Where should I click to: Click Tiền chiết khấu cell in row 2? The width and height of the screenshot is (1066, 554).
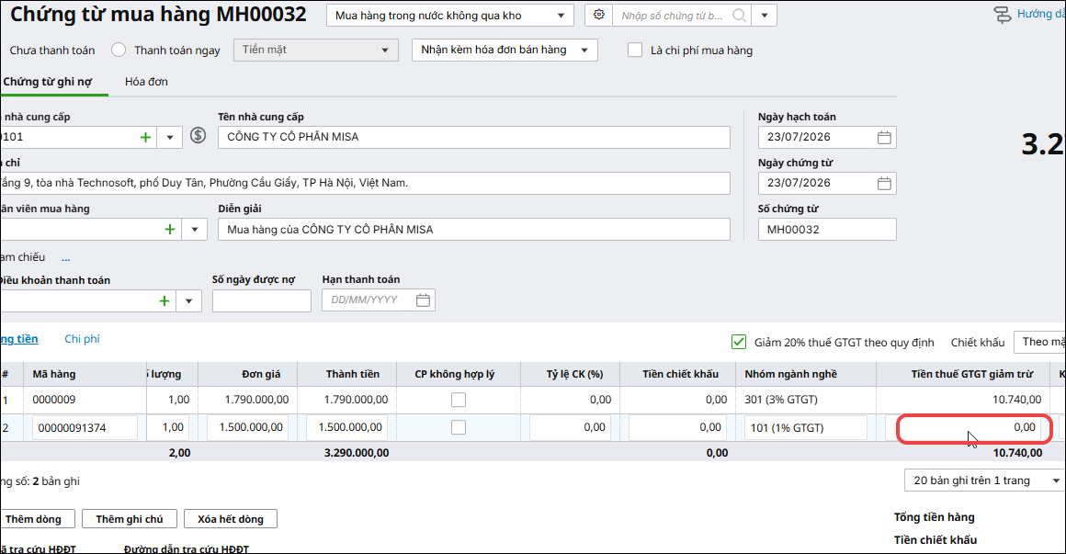[x=677, y=427]
